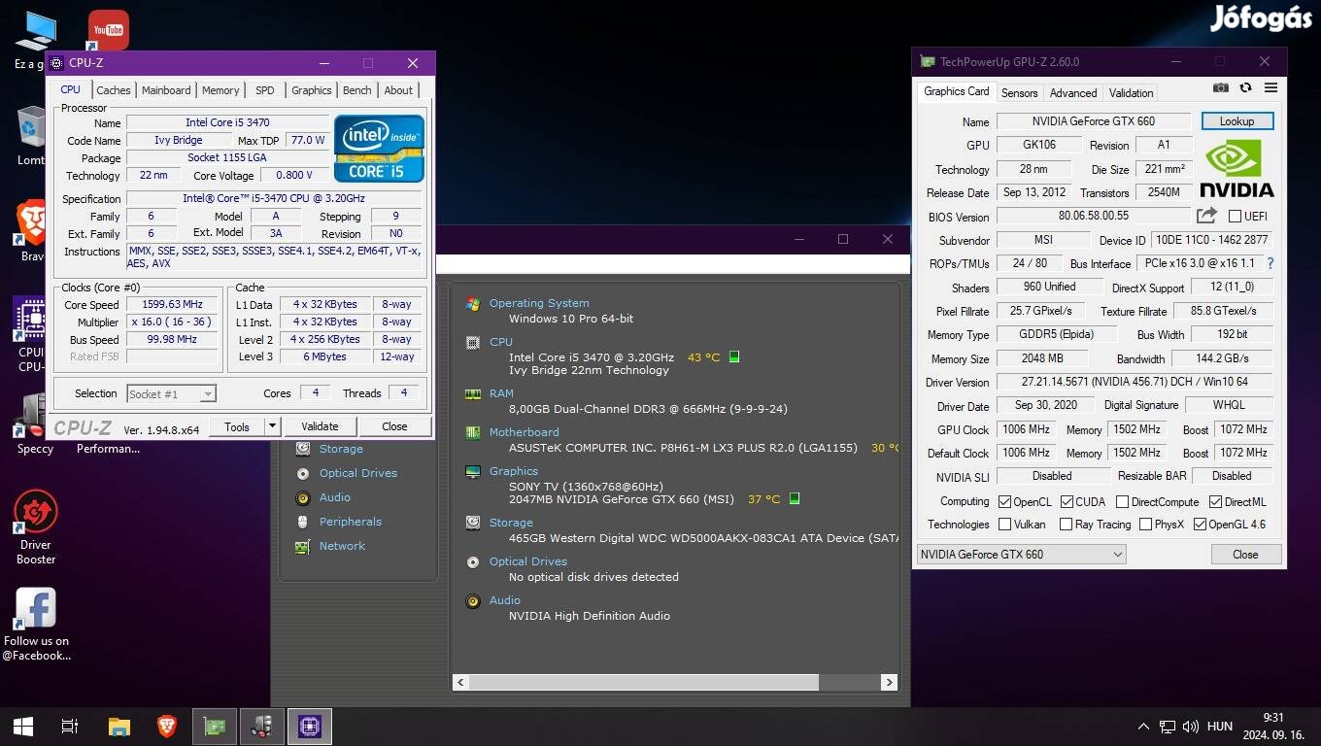Open the Sensors tab in GPU-Z
1321x746 pixels.
[1019, 93]
